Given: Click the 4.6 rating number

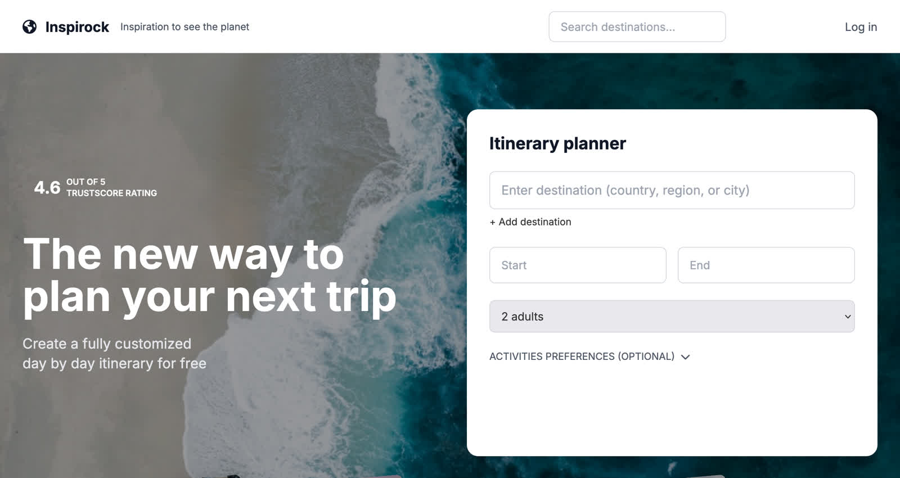Looking at the screenshot, I should [47, 187].
